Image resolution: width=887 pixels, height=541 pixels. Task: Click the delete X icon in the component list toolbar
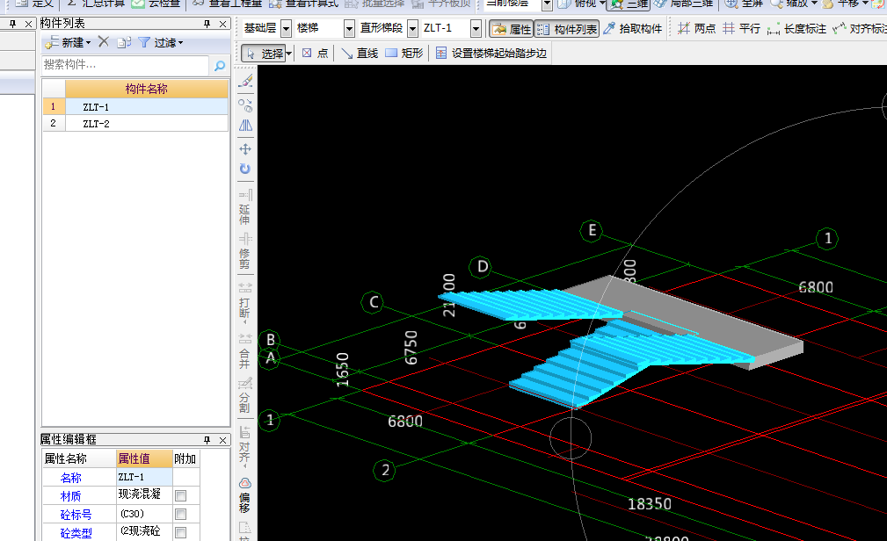coord(104,42)
